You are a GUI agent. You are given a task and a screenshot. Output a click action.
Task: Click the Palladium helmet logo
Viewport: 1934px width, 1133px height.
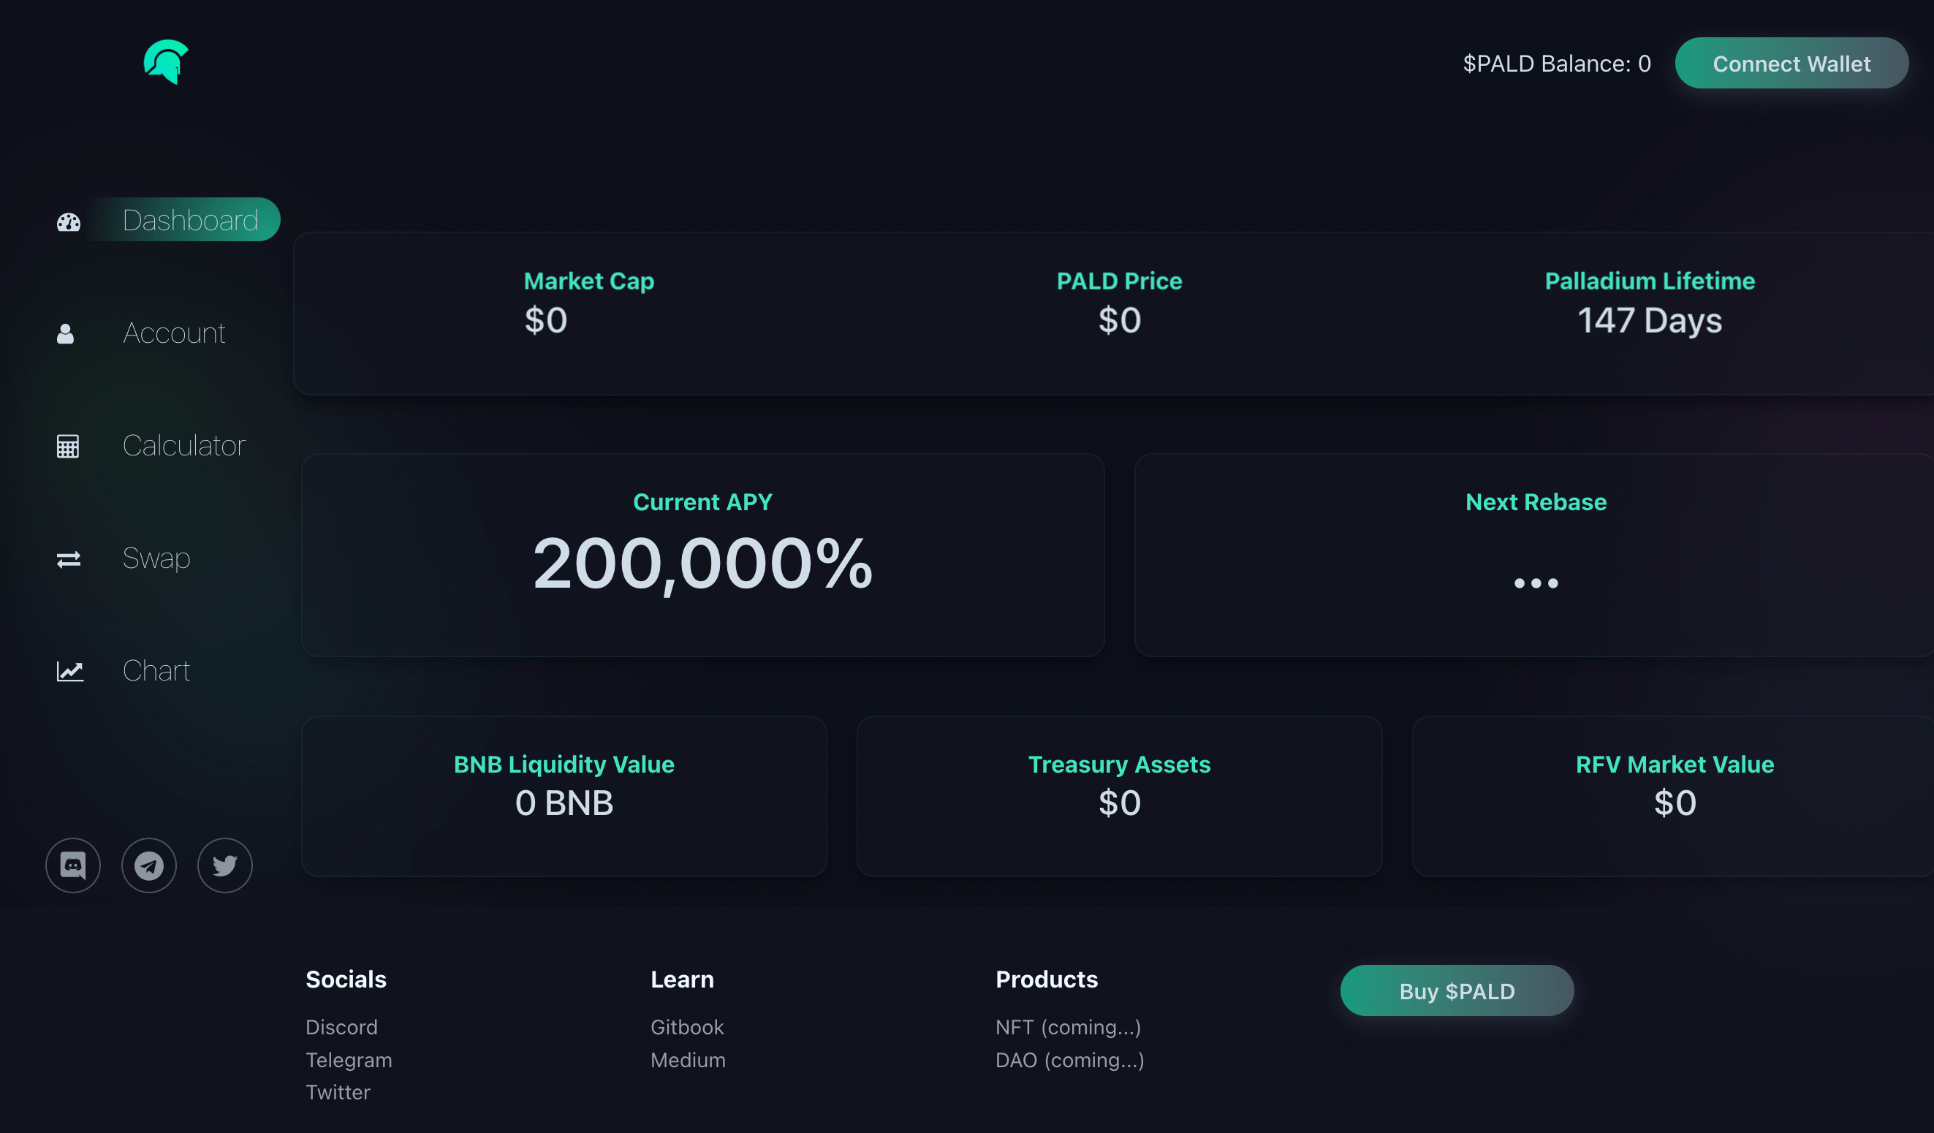[166, 61]
